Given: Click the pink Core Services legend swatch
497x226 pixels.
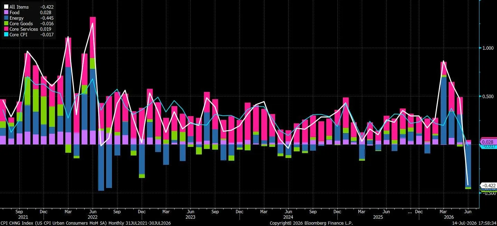Looking at the screenshot, I should pos(6,29).
